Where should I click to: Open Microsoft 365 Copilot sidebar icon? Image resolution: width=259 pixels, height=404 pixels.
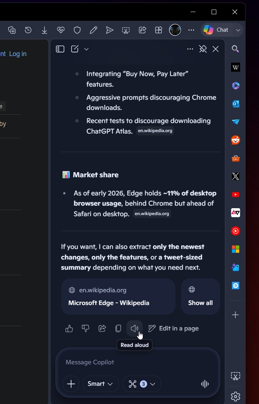click(x=236, y=86)
